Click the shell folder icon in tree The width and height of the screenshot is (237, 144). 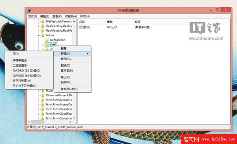tap(47, 44)
